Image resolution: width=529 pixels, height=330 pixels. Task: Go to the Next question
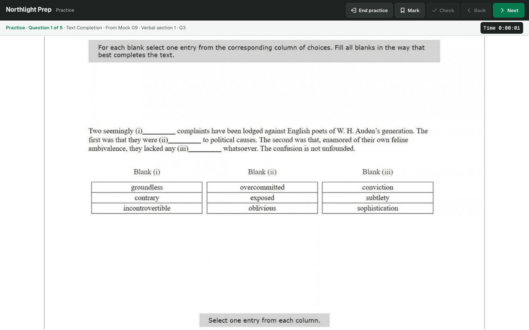508,10
